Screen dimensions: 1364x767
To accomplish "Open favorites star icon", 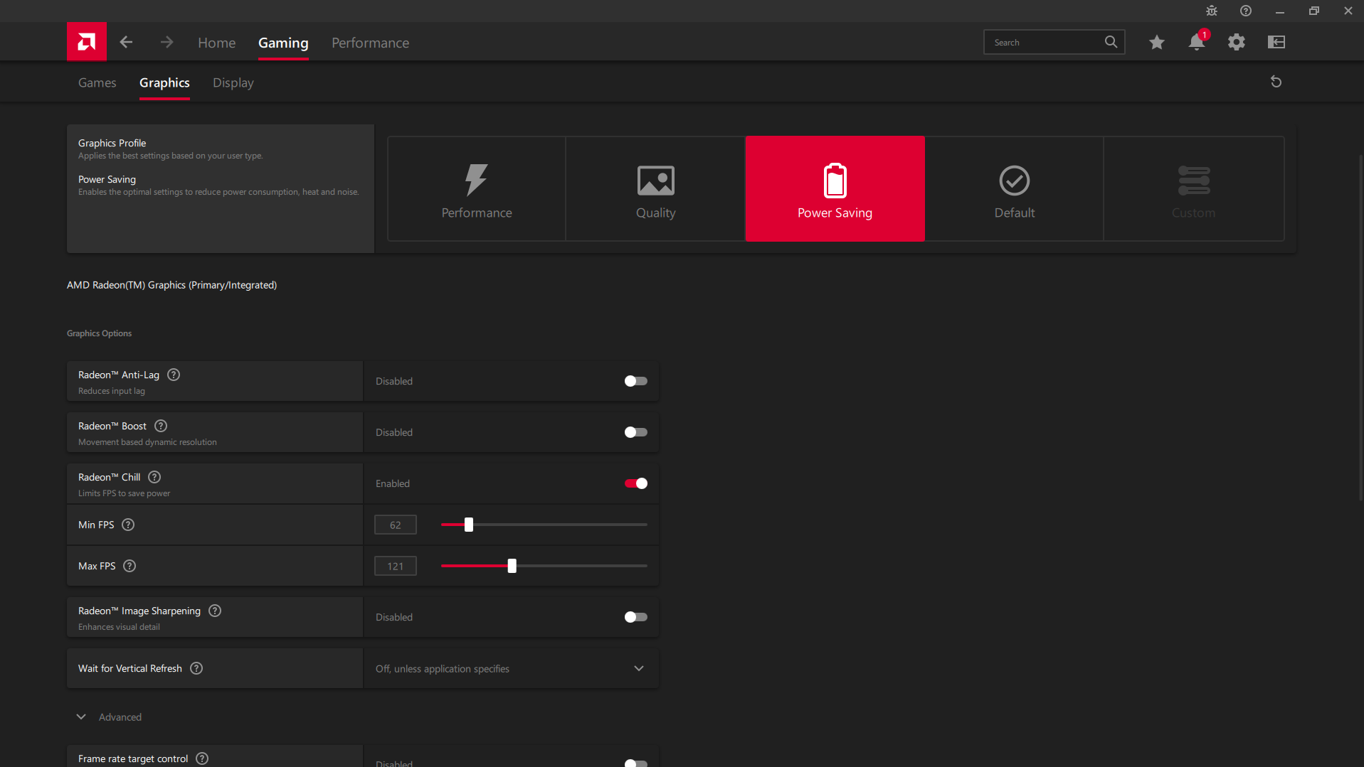I will click(1157, 43).
